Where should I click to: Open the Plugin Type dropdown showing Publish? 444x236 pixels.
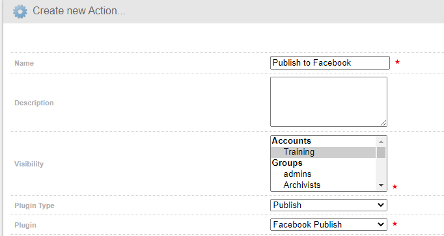329,205
